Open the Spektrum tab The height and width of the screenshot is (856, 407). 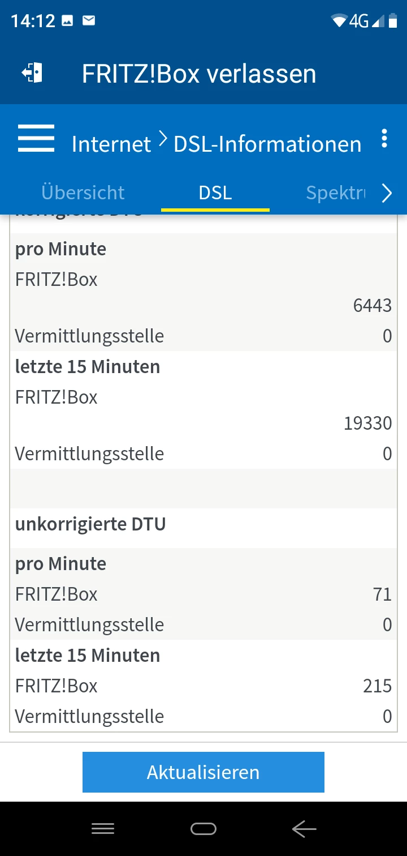click(336, 192)
